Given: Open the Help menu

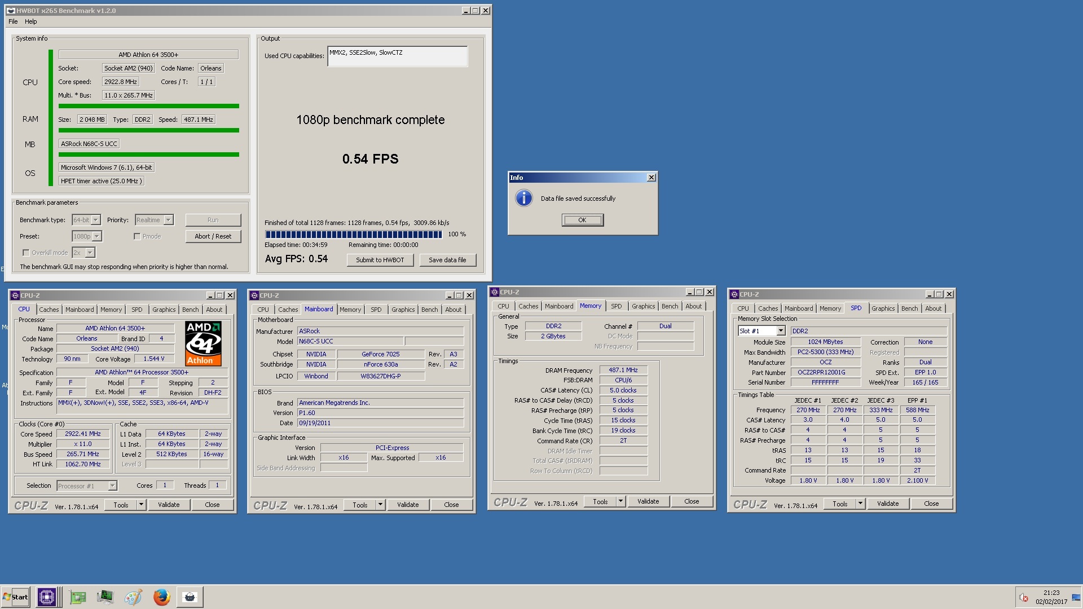Looking at the screenshot, I should 31,21.
